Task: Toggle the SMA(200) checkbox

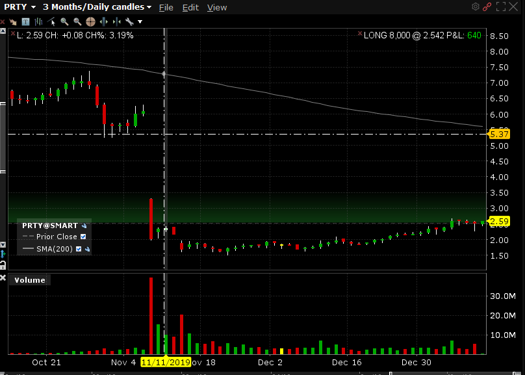Action: 79,249
